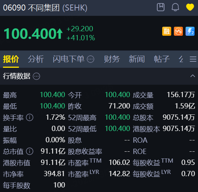Viewport: 198px width, 192px height.
Task: Click the 总市值 value 91.11亿
Action: click(x=53, y=151)
